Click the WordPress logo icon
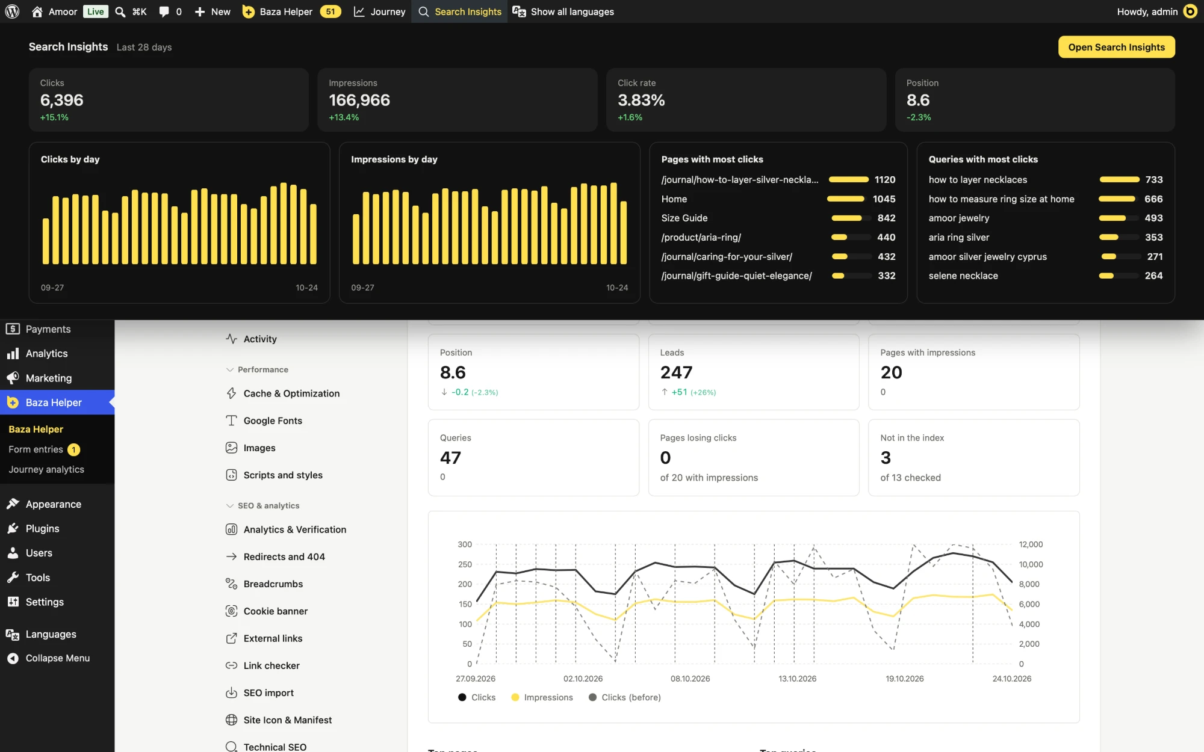 point(12,11)
